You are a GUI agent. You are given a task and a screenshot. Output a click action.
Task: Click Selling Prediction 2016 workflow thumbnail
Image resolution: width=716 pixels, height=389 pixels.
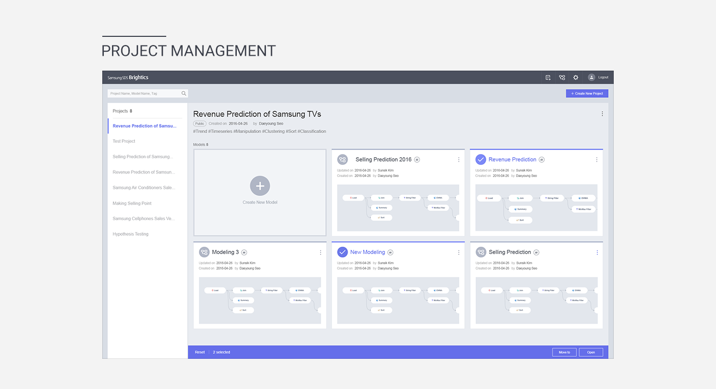(398, 208)
